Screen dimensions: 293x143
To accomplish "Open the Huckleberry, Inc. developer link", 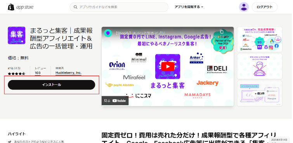I will click(68, 73).
